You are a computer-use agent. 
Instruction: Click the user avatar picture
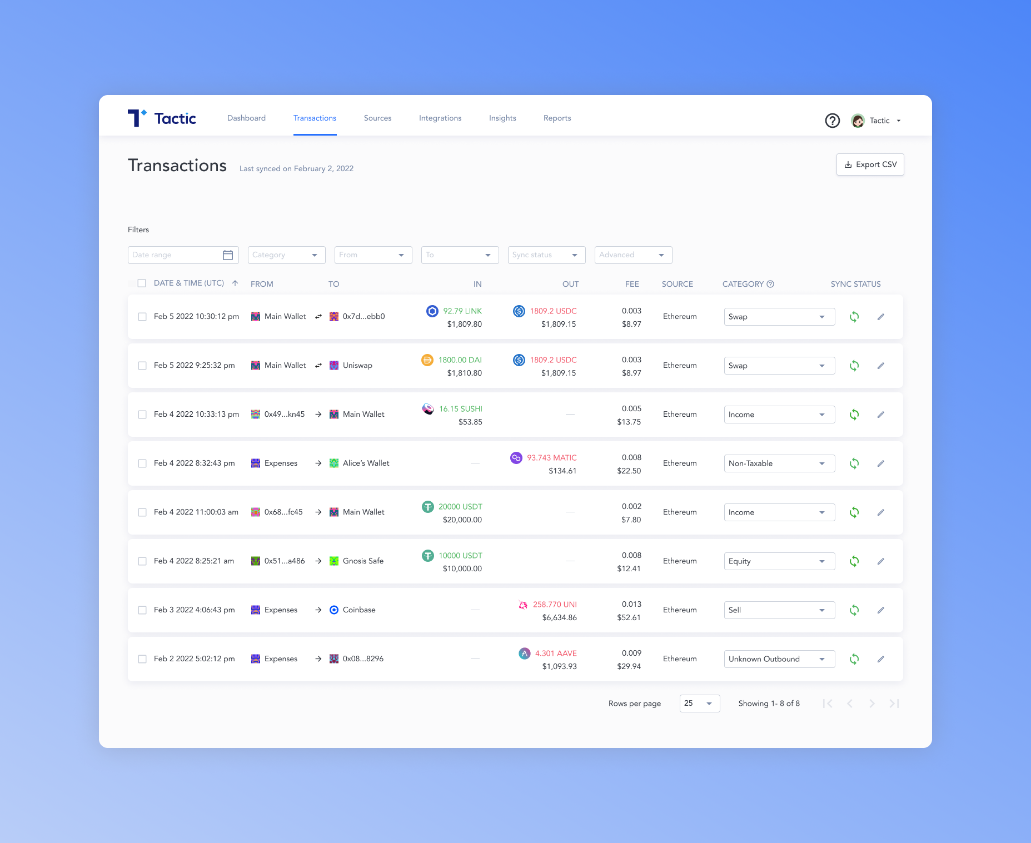(x=858, y=121)
